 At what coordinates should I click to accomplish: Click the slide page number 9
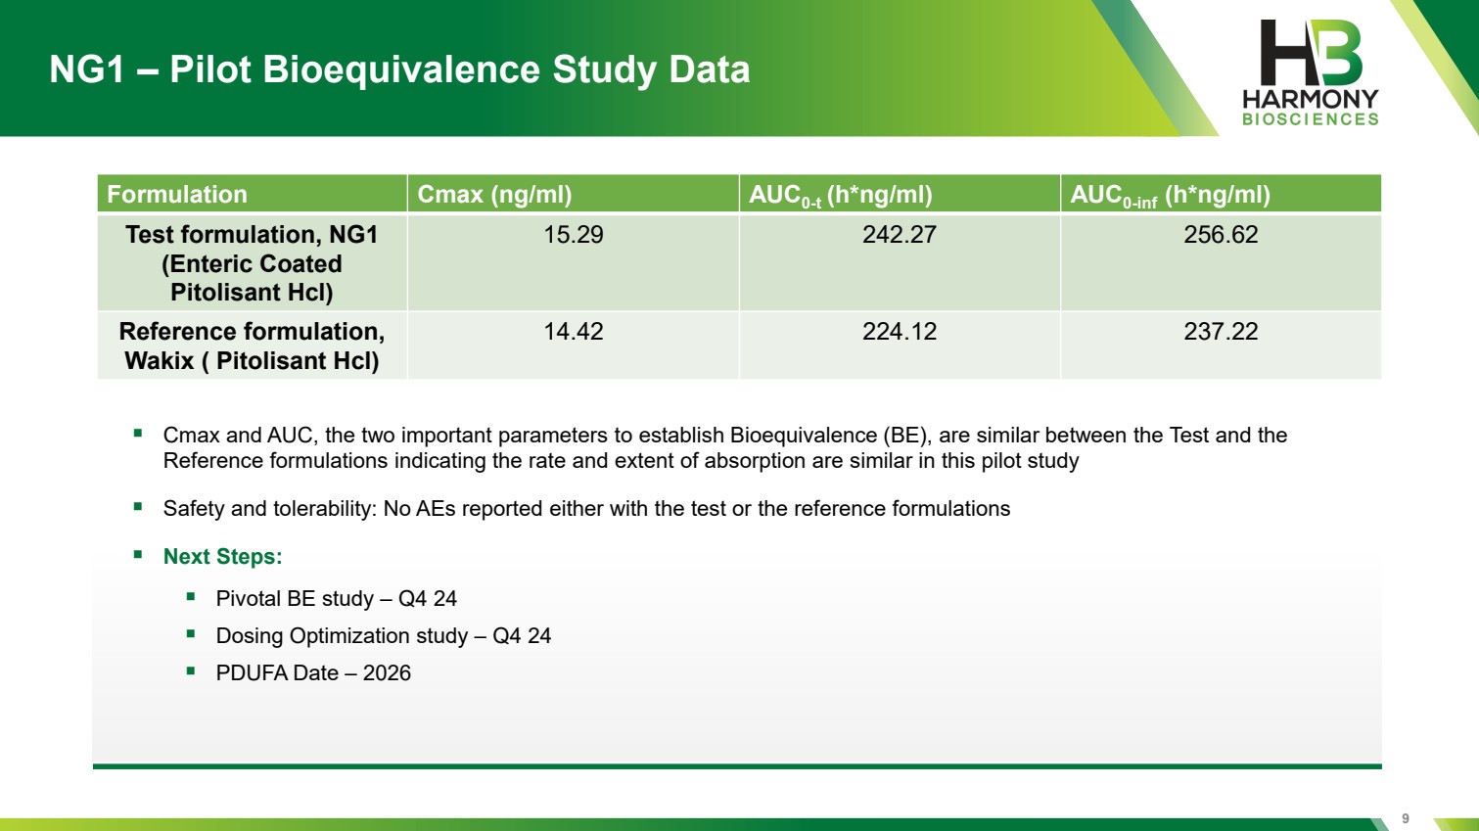1406,818
